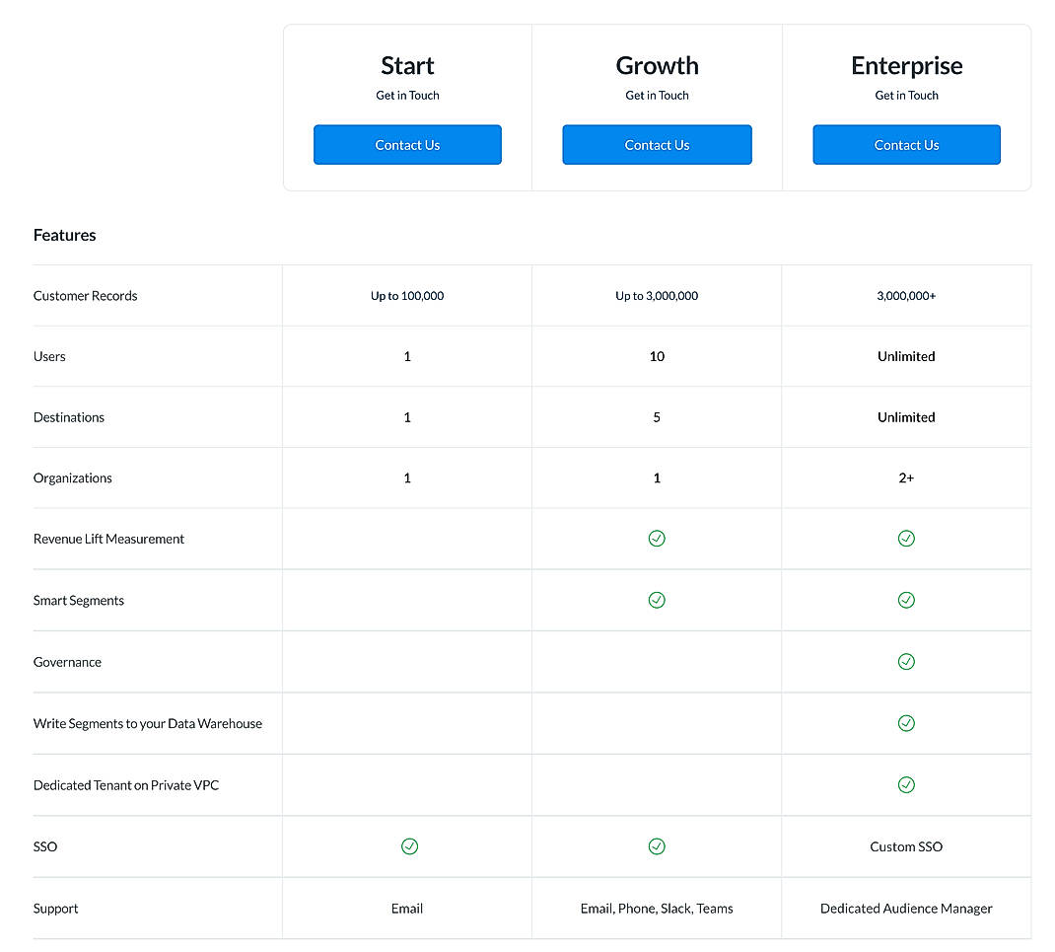Select the Write Segments checkmark for Enterprise
The image size is (1055, 952).
click(906, 723)
